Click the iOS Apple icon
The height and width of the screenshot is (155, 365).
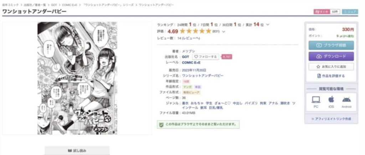point(331,99)
